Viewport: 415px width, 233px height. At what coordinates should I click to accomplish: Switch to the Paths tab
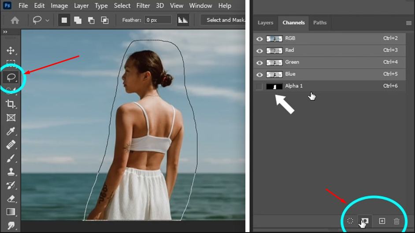320,23
